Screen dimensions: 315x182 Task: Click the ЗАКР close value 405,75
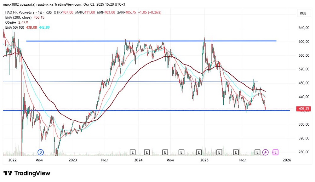coord(131,12)
